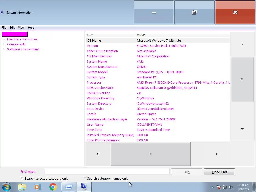
Task: Select the Version row label
Action: tap(92, 46)
